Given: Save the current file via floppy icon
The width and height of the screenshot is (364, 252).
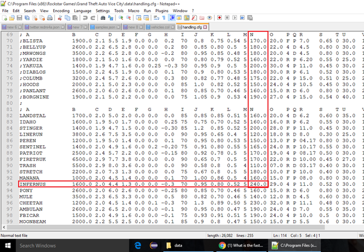Looking at the screenshot, I should 19,18.
